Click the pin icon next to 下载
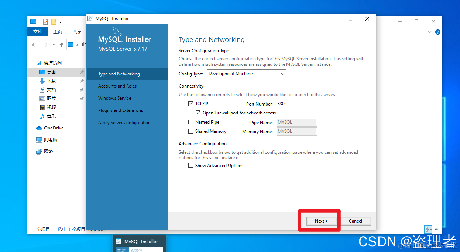 pyautogui.click(x=82, y=81)
